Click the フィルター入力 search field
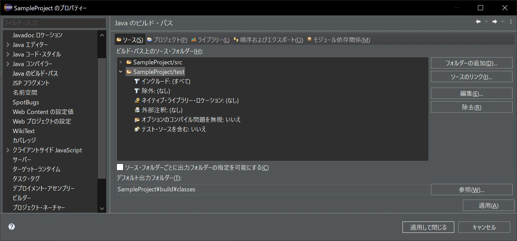This screenshot has width=517, height=241. (x=55, y=23)
